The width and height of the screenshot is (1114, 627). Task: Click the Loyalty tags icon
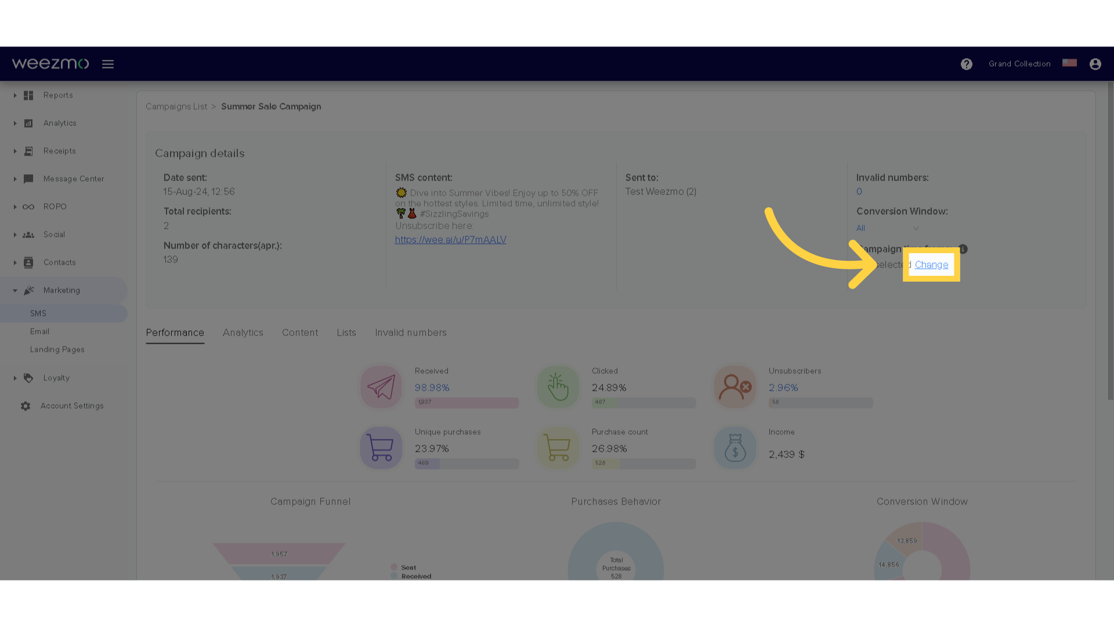[28, 378]
